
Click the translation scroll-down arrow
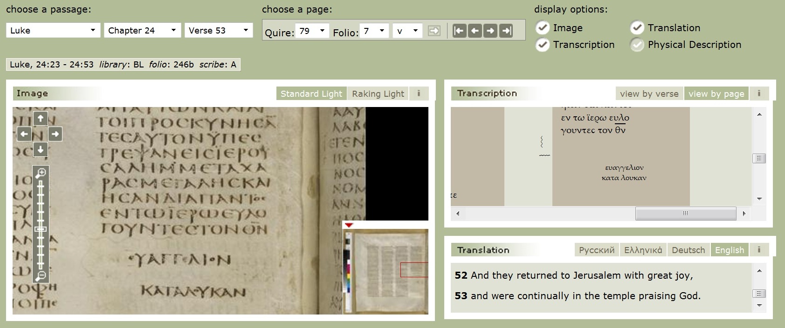coord(759,306)
